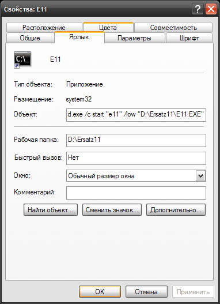Click the question mark help icon
This screenshot has height=304, width=220.
click(x=198, y=9)
